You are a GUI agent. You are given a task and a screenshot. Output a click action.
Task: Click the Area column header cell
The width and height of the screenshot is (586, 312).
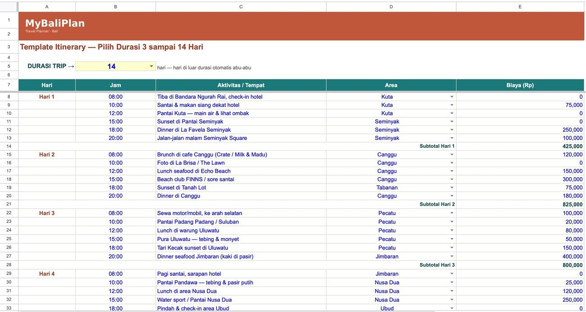(x=391, y=85)
